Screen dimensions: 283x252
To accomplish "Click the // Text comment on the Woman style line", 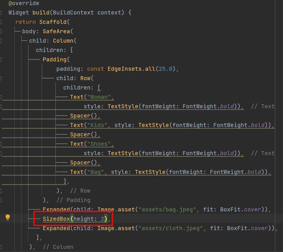I will [263, 106].
